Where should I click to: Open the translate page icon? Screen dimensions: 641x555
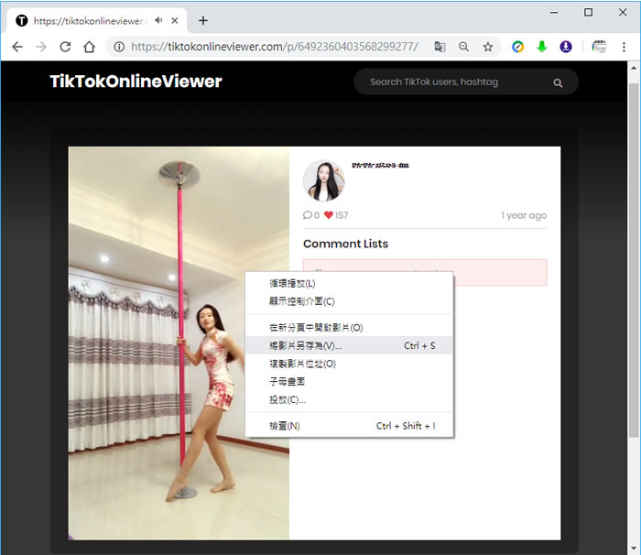point(440,47)
